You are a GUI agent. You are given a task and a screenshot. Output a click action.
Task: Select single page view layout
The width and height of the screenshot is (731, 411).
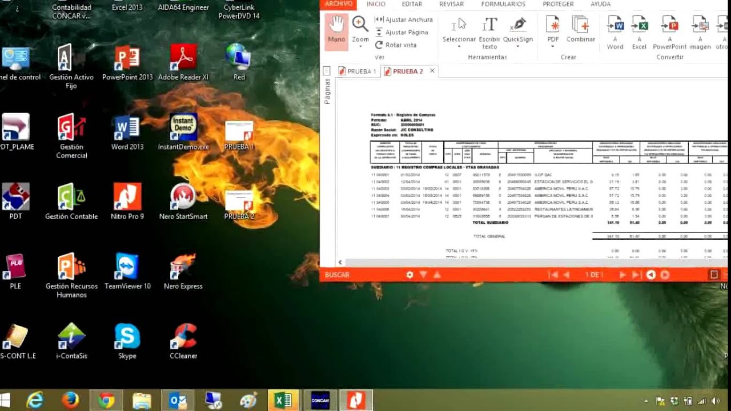click(714, 275)
